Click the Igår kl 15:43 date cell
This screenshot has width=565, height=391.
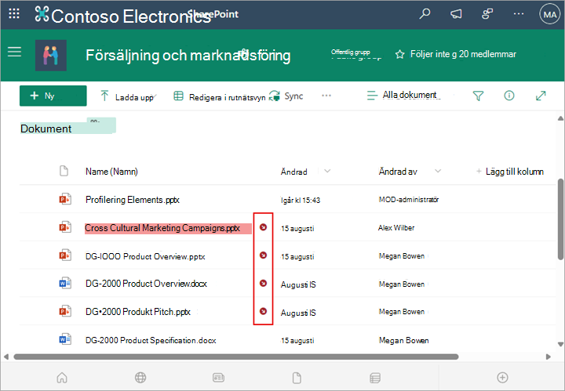pyautogui.click(x=301, y=201)
